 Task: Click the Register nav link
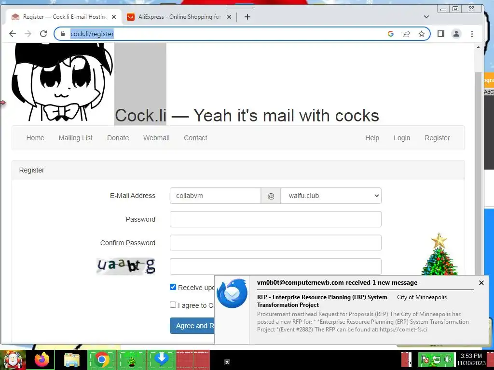437,138
